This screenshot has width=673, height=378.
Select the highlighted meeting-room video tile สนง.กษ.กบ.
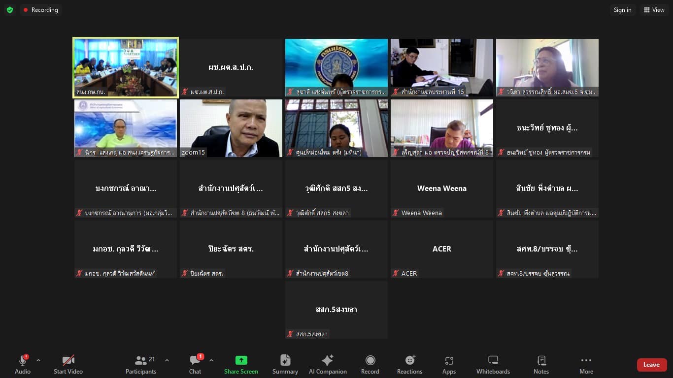[x=126, y=67]
